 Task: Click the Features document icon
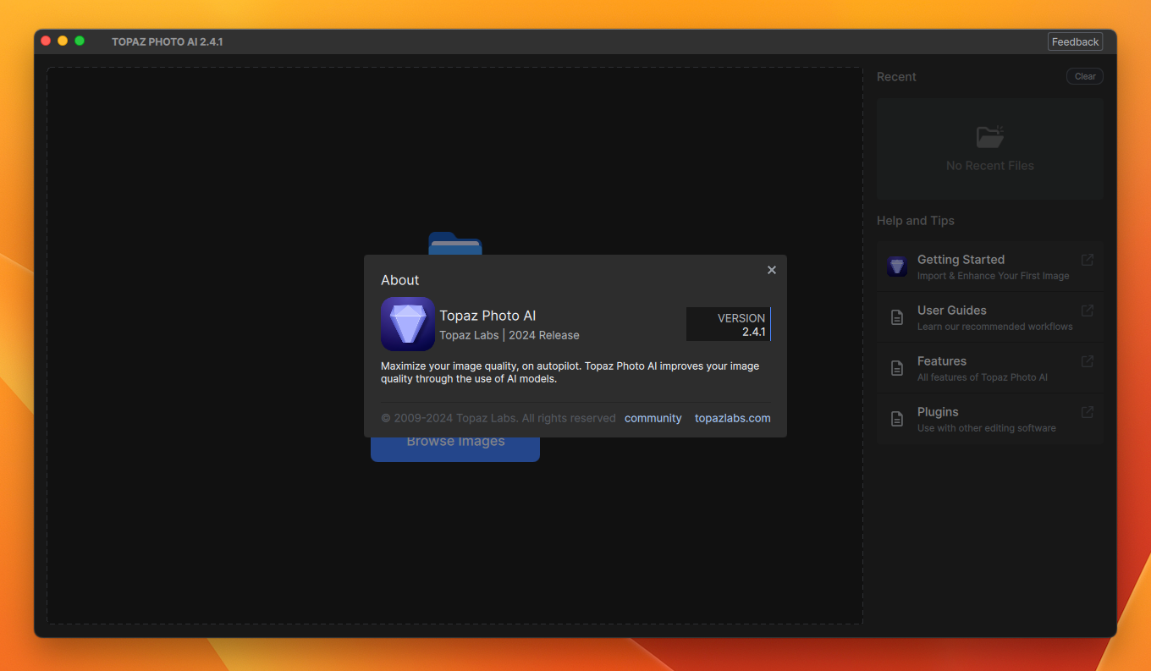[x=897, y=368]
